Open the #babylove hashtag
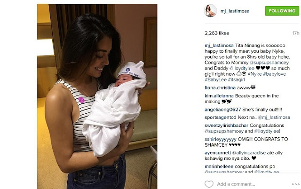Viewport: 301px width, 189px height. [x=274, y=74]
